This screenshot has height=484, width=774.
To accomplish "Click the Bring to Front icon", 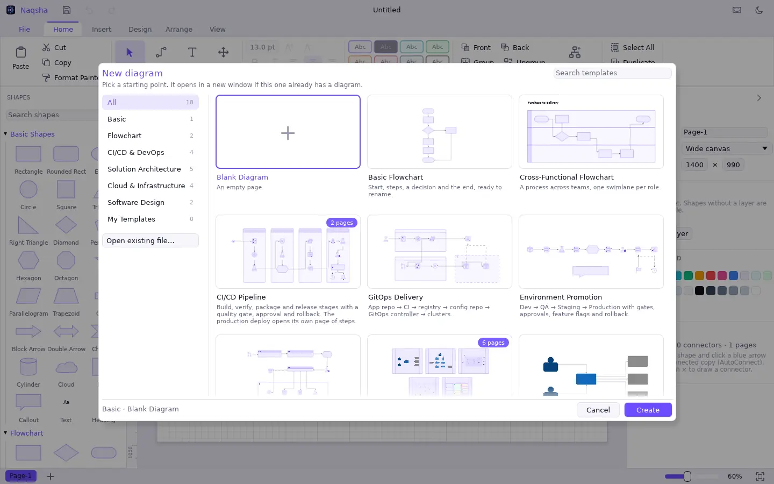I will point(465,47).
